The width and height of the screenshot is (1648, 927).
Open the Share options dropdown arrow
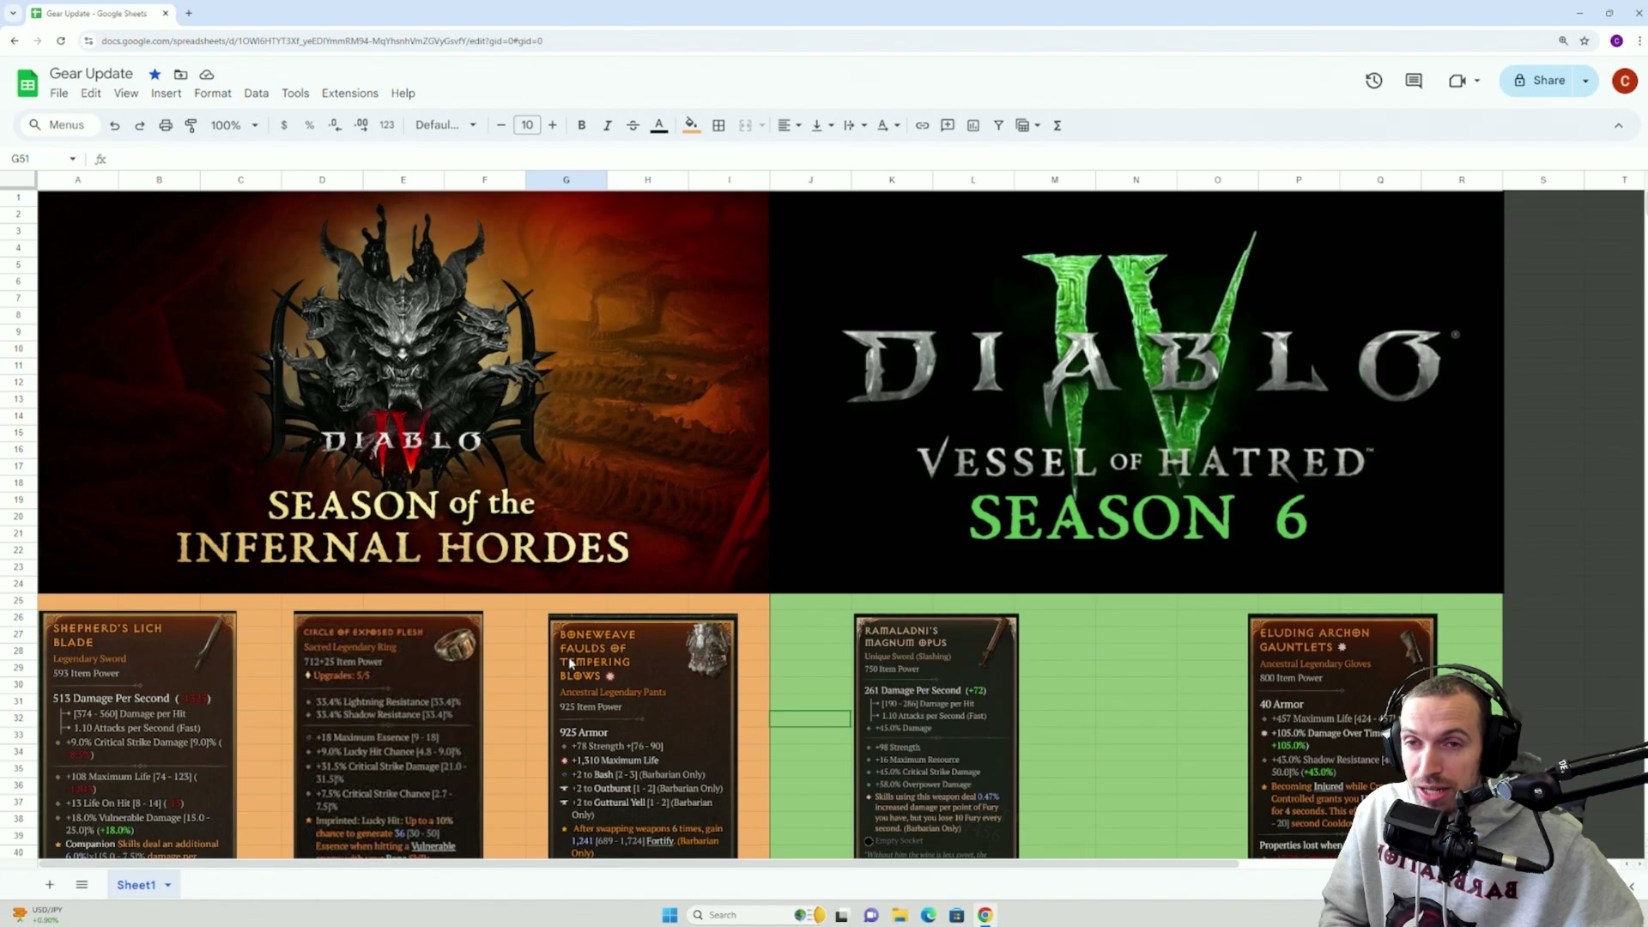pyautogui.click(x=1585, y=81)
